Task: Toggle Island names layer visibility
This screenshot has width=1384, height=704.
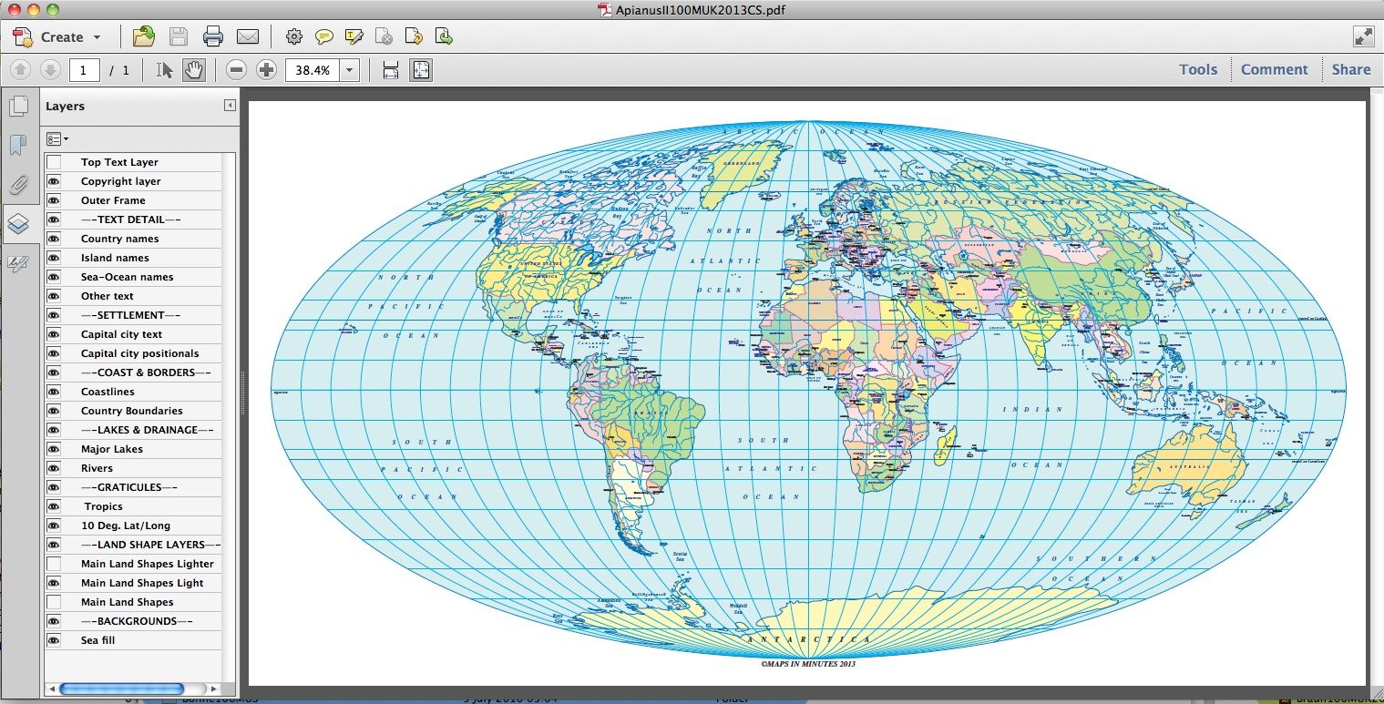Action: pos(54,258)
